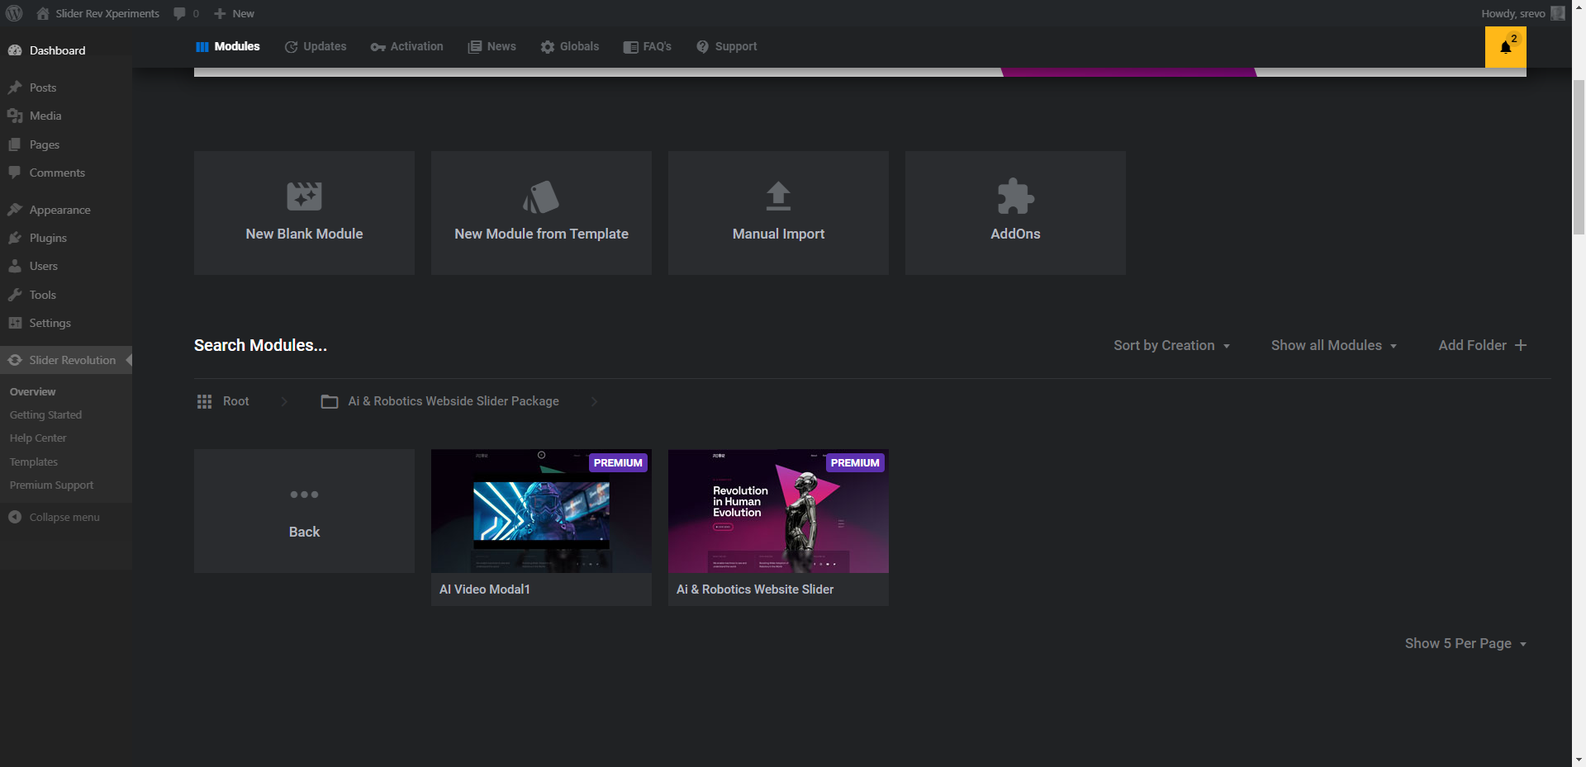Click the New Module from Template label
The image size is (1586, 767).
(541, 234)
